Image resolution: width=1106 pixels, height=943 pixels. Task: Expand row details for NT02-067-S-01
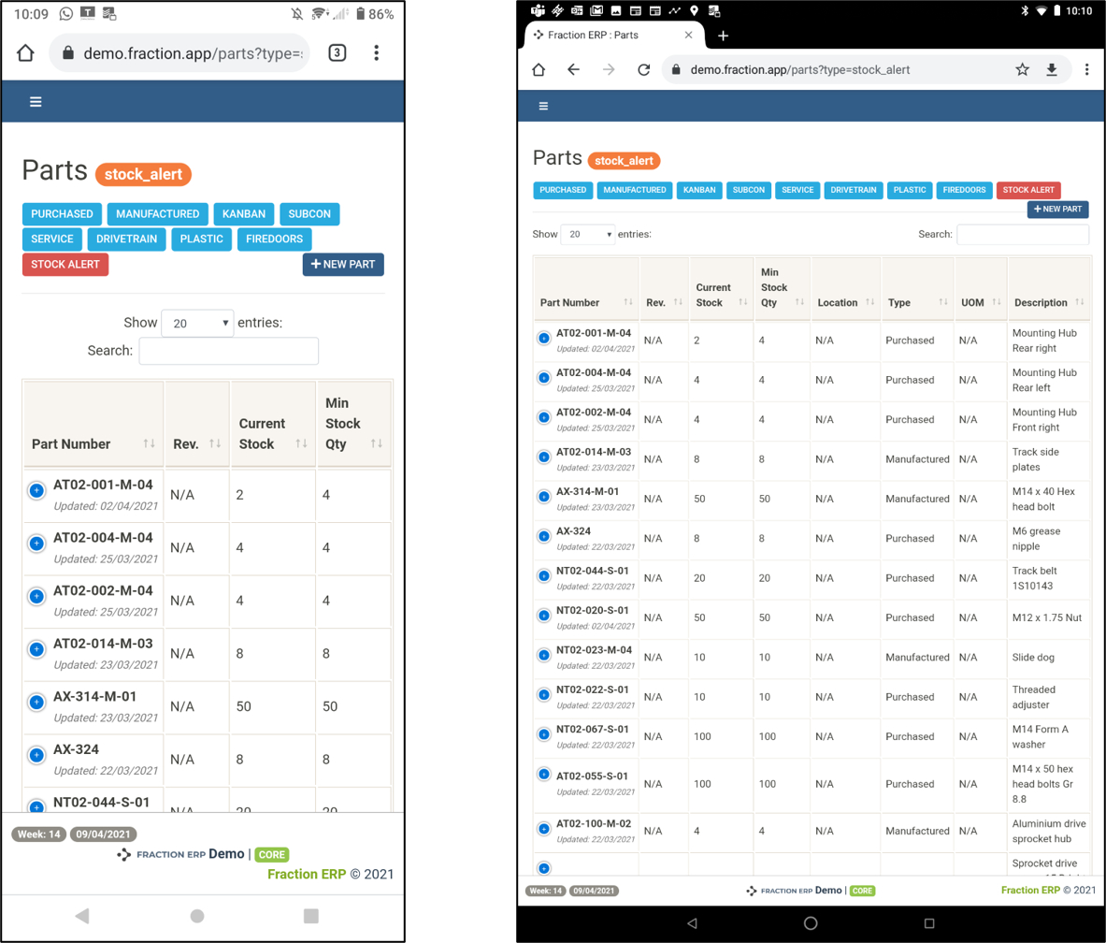pyautogui.click(x=544, y=734)
